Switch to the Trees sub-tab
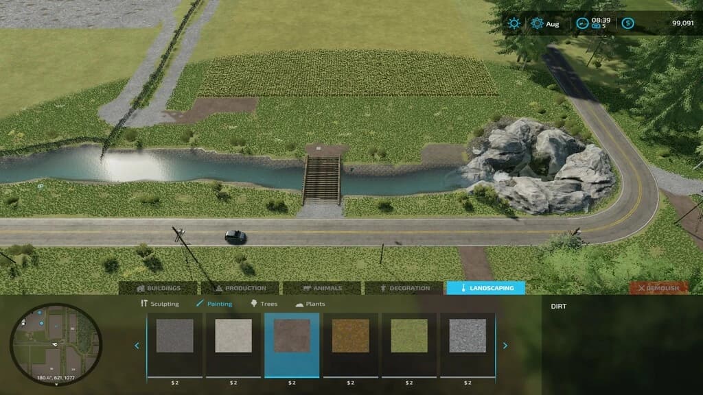703x395 pixels. [264, 304]
